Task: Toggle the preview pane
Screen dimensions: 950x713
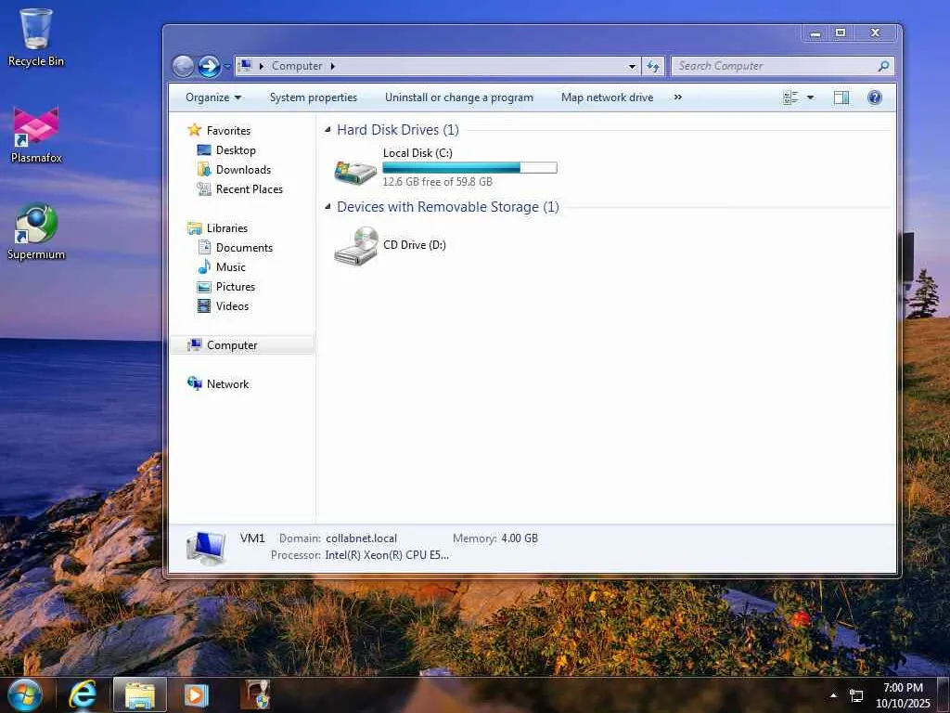Action: pyautogui.click(x=841, y=97)
